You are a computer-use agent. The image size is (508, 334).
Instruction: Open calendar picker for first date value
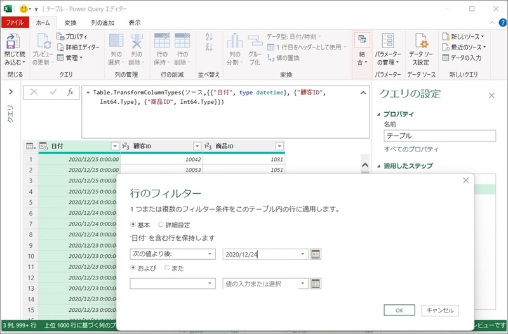pos(315,254)
